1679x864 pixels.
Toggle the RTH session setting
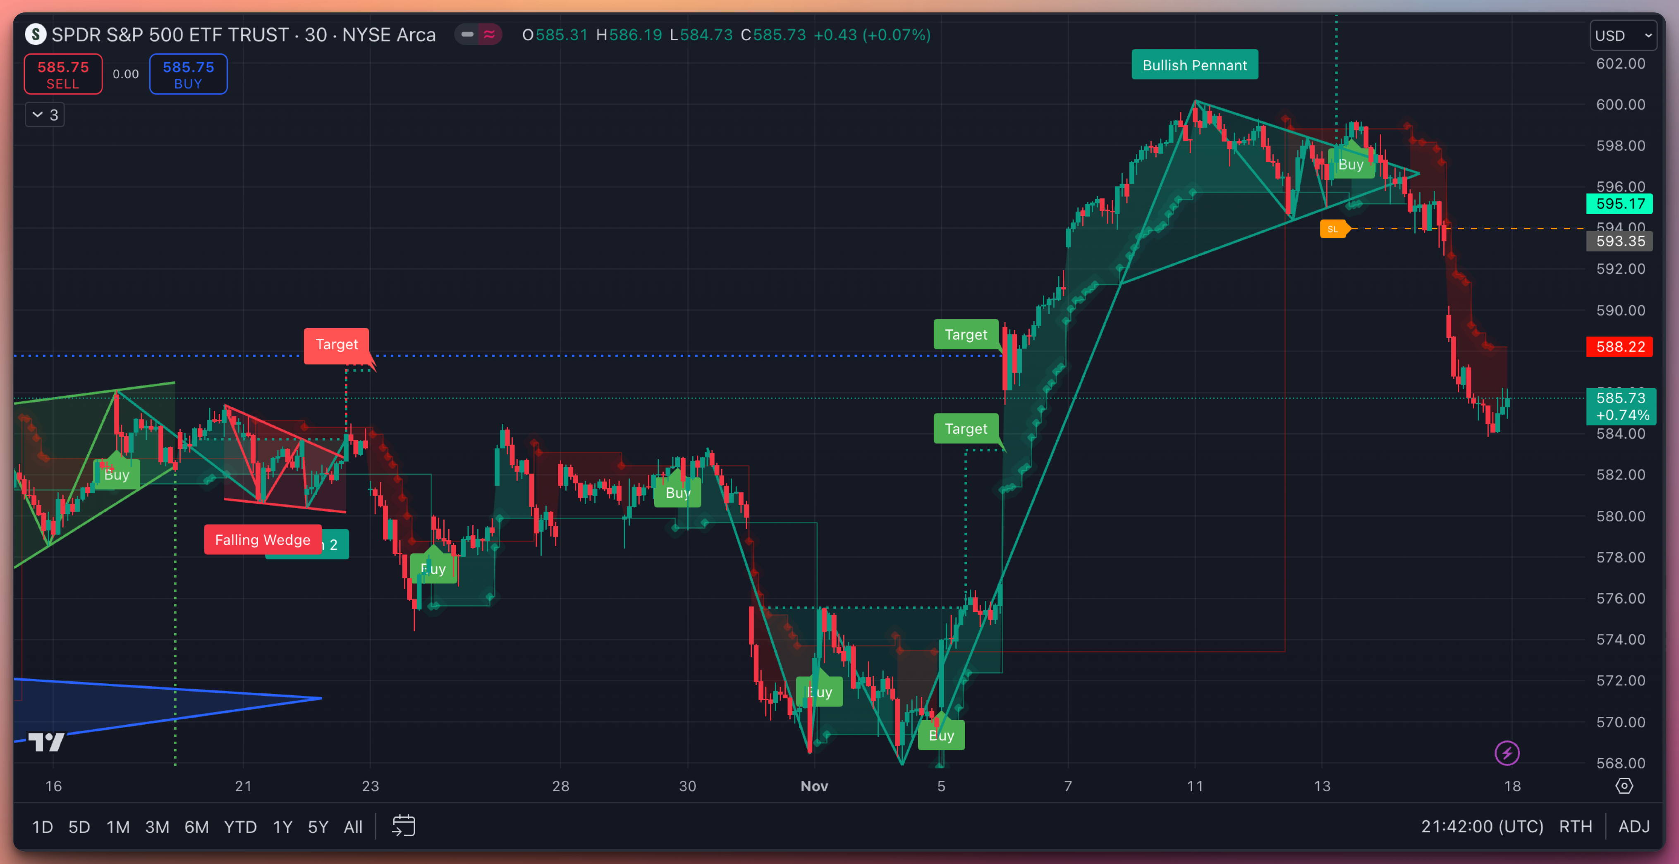(x=1575, y=826)
